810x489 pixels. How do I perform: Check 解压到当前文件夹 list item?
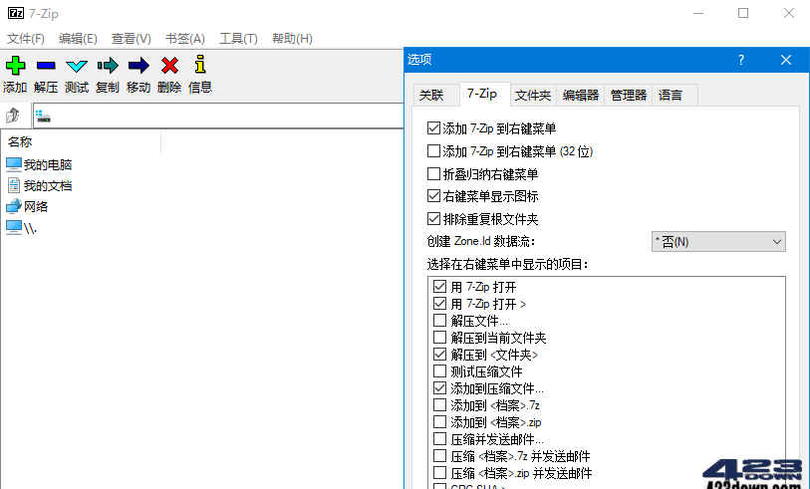point(439,338)
